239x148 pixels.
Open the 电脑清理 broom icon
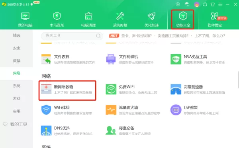coord(88,16)
